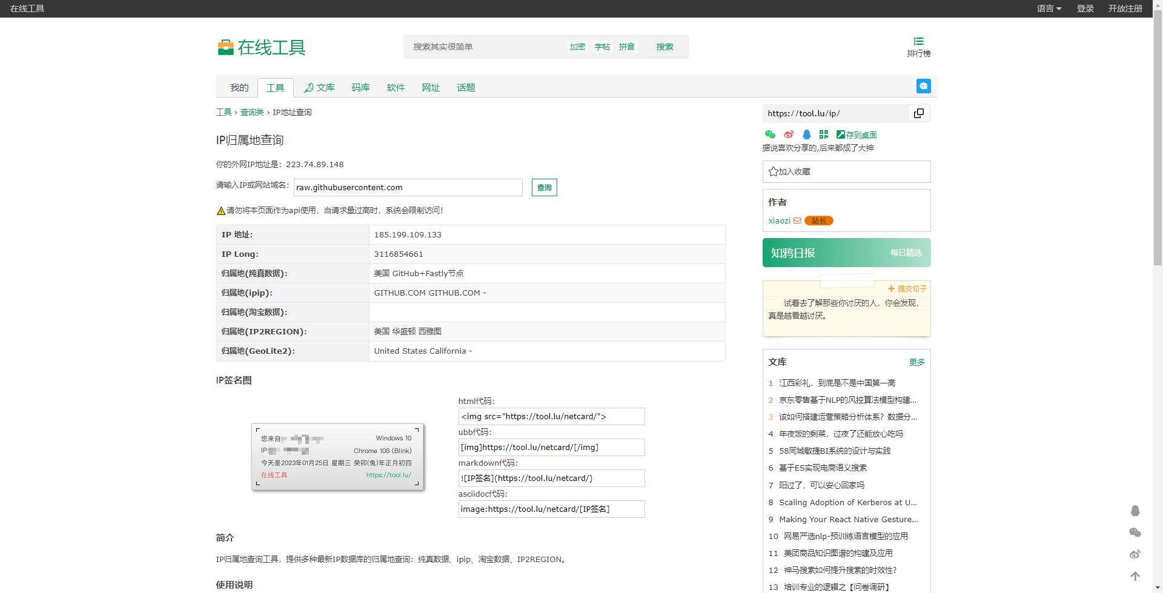Open article 美团商品知识图谱的构建及应用
The height and width of the screenshot is (593, 1163).
[838, 553]
